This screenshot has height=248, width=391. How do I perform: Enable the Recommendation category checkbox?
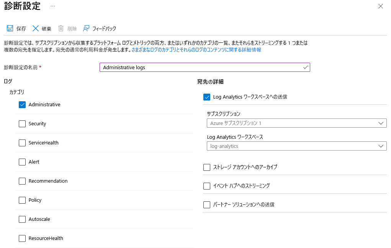tap(22, 181)
